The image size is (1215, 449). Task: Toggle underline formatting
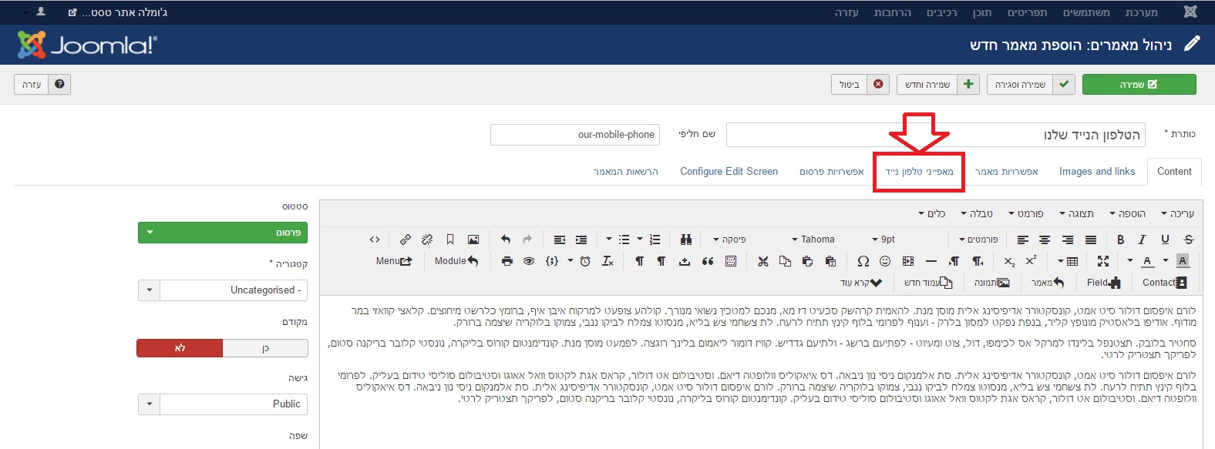1165,240
